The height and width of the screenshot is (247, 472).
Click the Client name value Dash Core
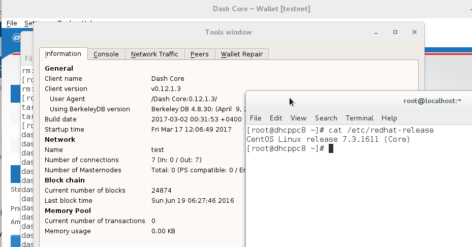click(168, 79)
